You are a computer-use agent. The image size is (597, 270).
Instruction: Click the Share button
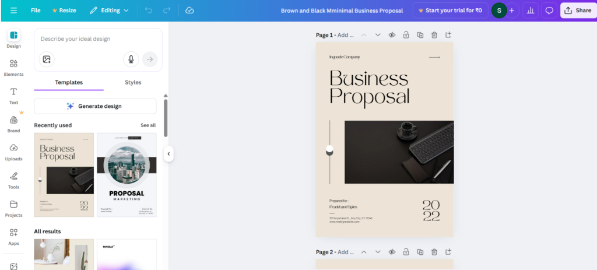coord(578,10)
